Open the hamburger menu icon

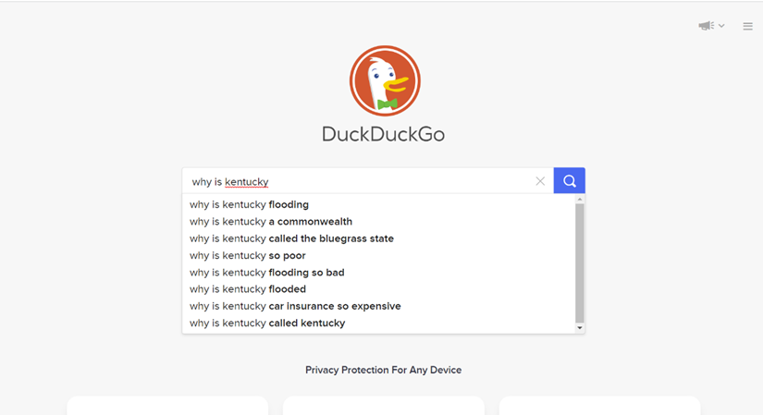pyautogui.click(x=747, y=26)
